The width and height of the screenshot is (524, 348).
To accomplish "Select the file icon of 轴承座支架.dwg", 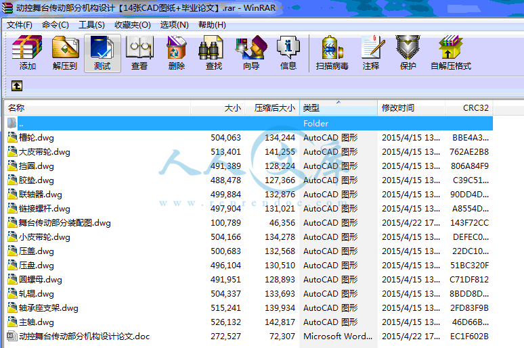I will [x=12, y=307].
